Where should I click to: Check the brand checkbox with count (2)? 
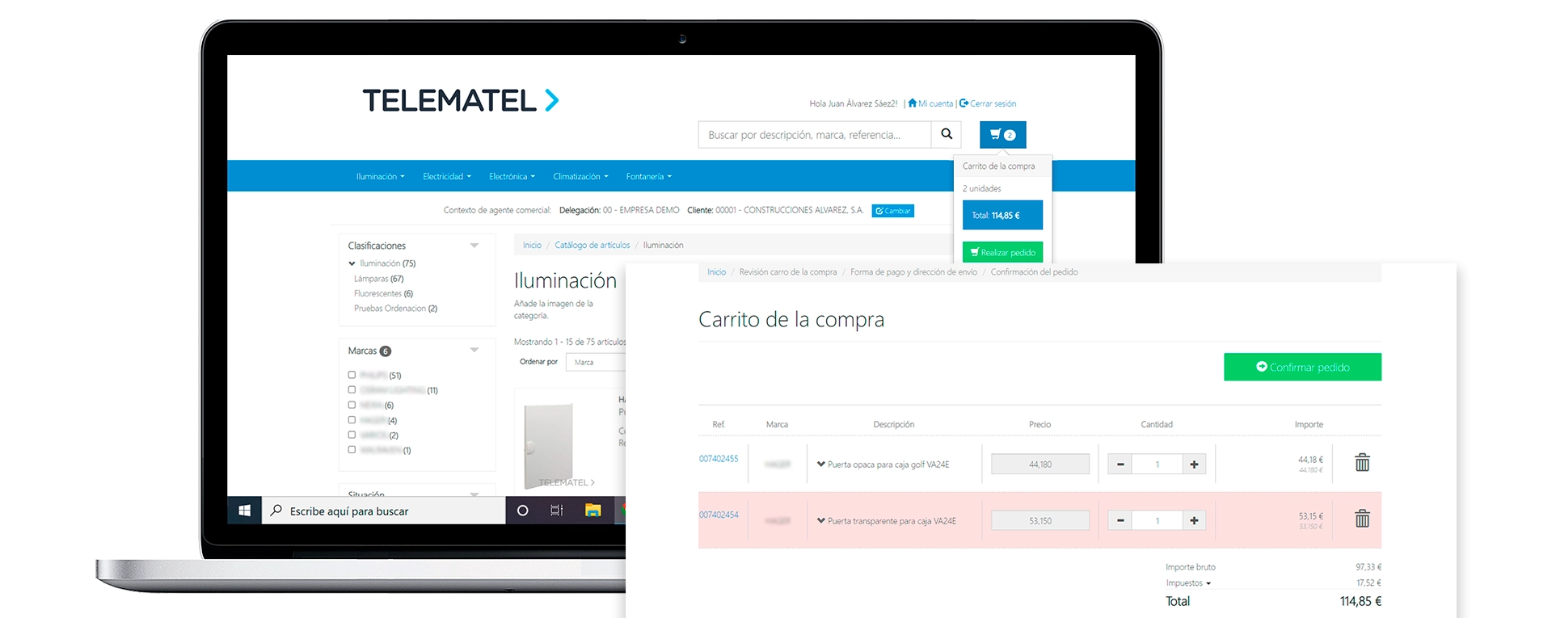tap(352, 435)
